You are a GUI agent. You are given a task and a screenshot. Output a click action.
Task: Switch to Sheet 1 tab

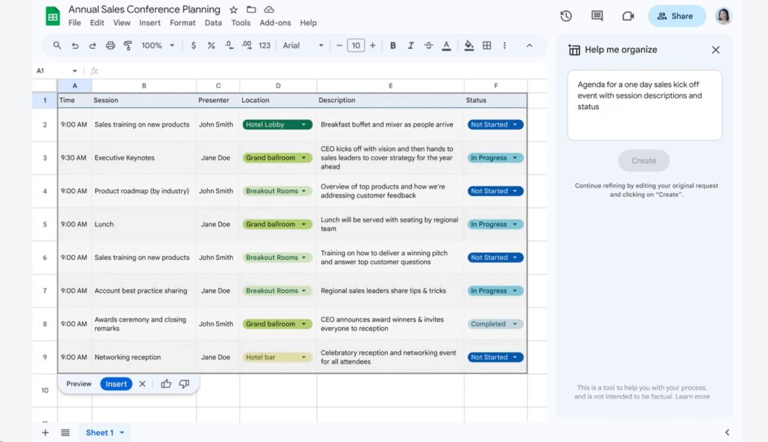(x=100, y=432)
